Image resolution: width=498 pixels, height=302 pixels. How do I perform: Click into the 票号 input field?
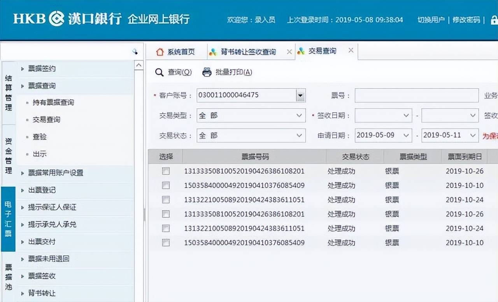(x=417, y=95)
